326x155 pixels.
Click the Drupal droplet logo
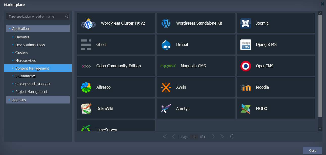(166, 45)
